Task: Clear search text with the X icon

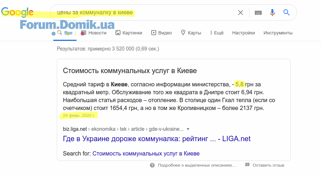Action: [241, 13]
